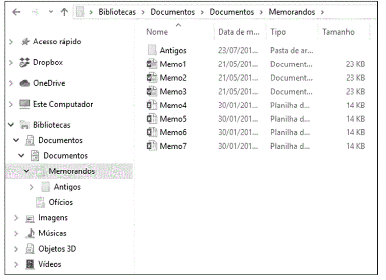Image resolution: width=386 pixels, height=280 pixels.
Task: Select second Documentos in the address path
Action: 232,12
